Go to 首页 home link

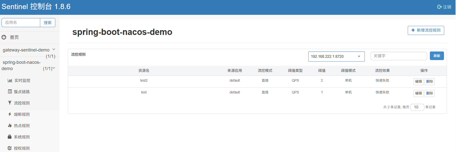click(14, 37)
